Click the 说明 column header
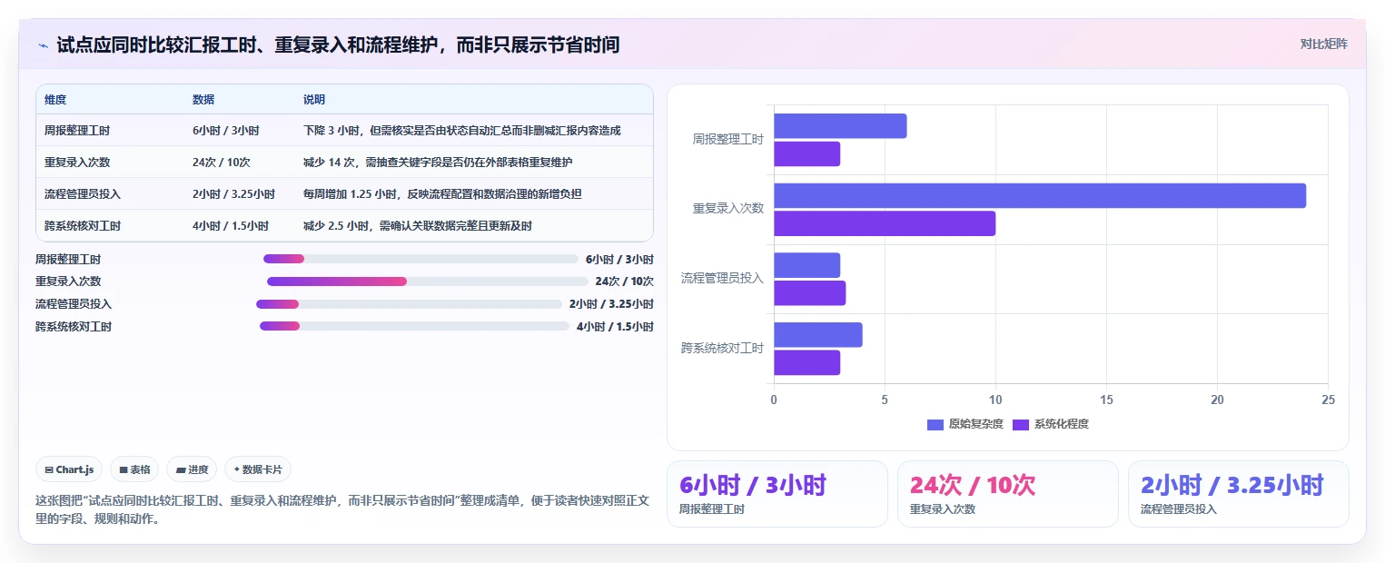The width and height of the screenshot is (1385, 563). click(x=314, y=99)
